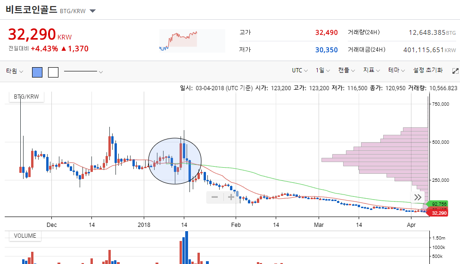Click the +4.43% change percentage
Viewport: 460px width, 264px height.
(44, 48)
